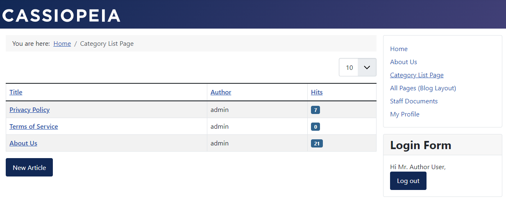Viewport: 506px width, 201px height.
Task: Sort articles by Author column
Action: point(221,92)
